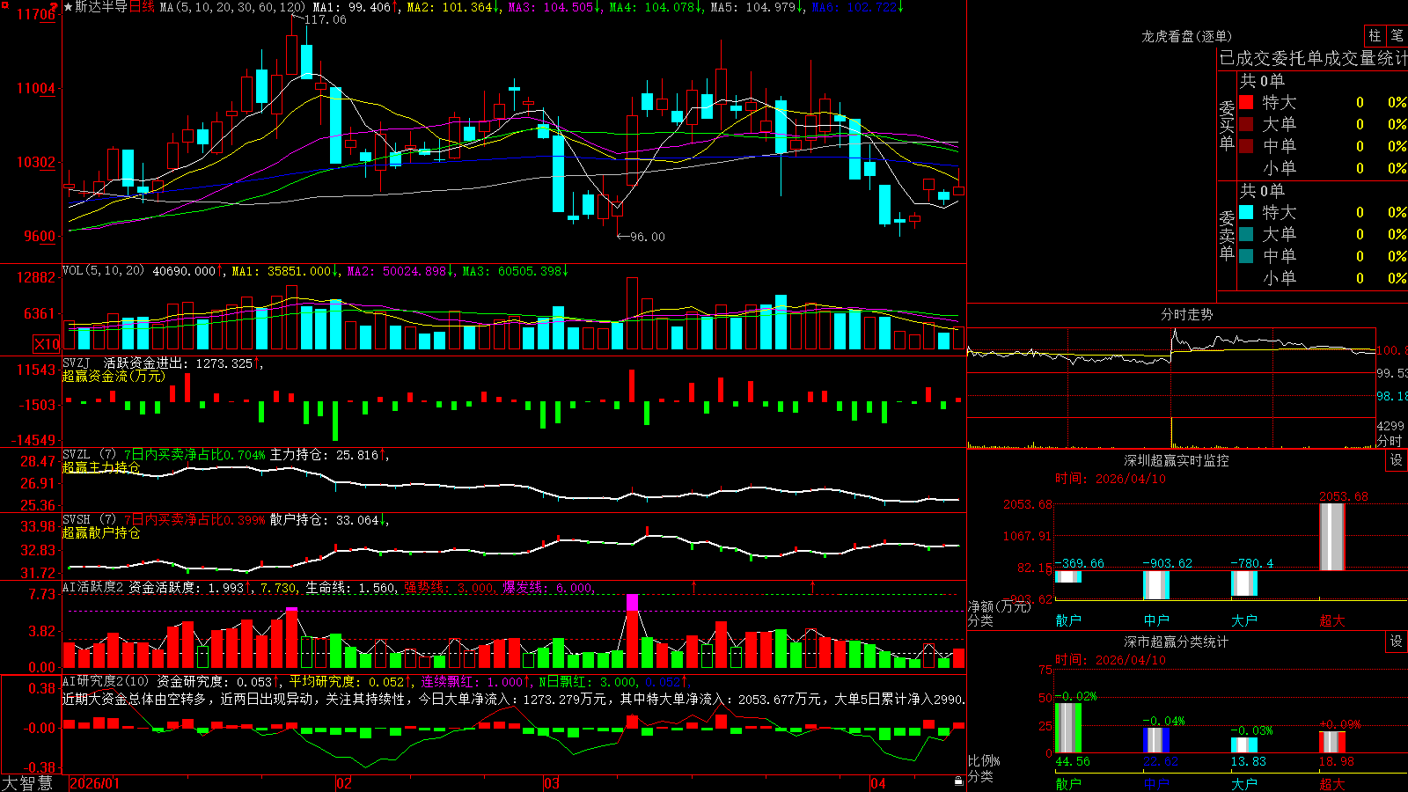Click the 散户持仓: 33.064 value
The height and width of the screenshot is (792, 1408).
click(x=324, y=520)
